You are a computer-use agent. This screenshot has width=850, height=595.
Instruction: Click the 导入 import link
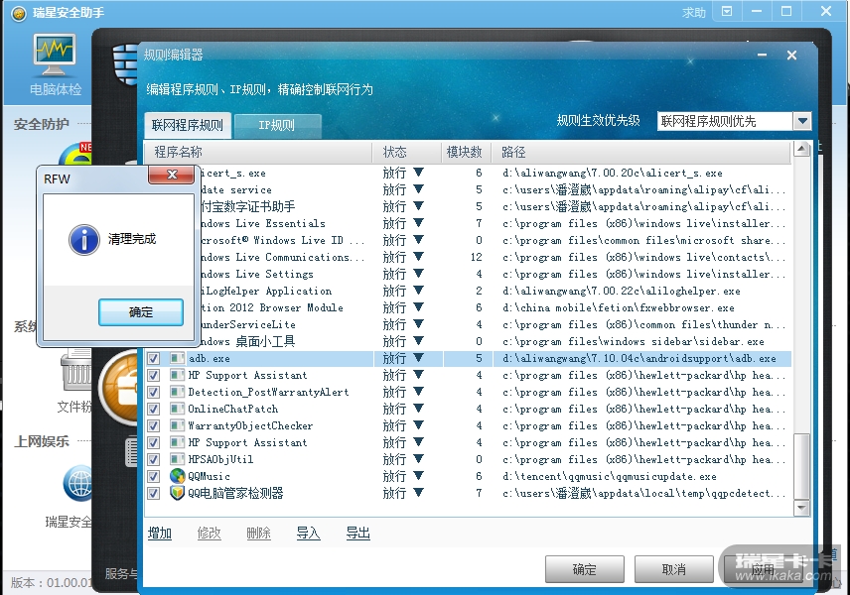tap(309, 534)
